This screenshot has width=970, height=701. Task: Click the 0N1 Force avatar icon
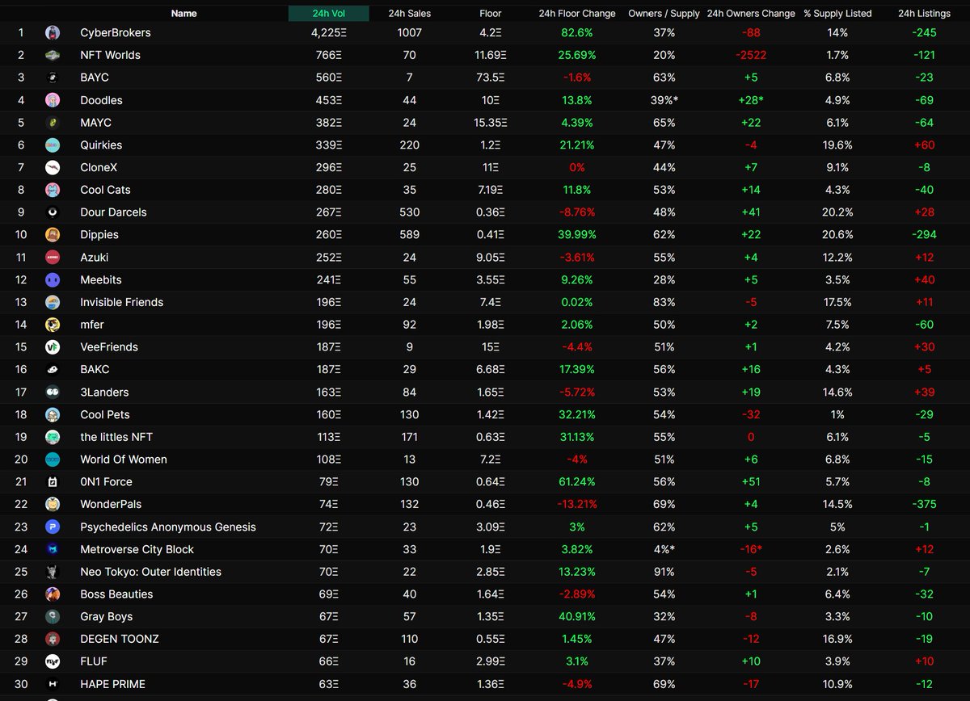coord(53,481)
